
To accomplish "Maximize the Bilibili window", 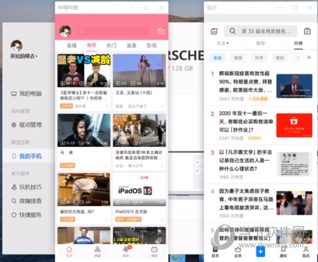I will point(146,8).
